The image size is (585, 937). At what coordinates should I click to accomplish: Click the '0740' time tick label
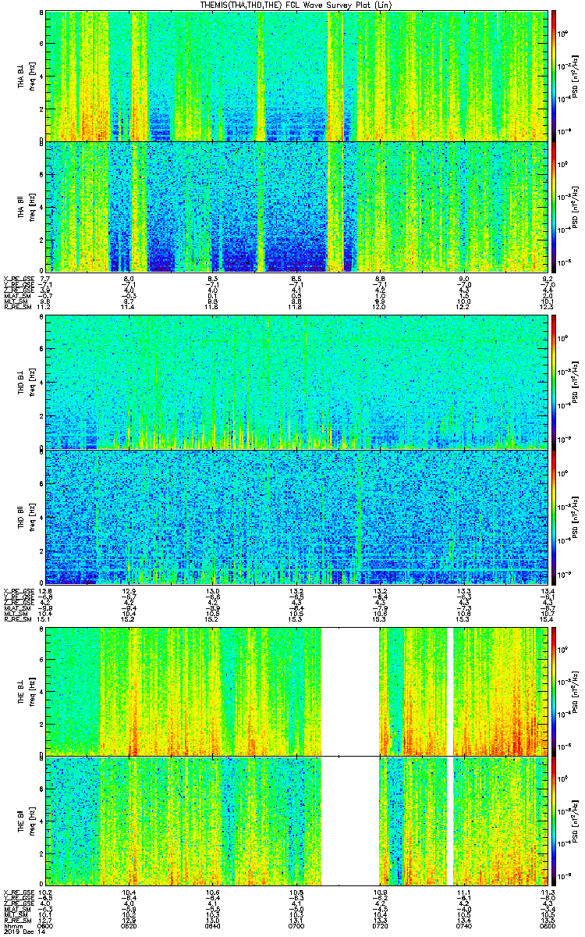(463, 926)
